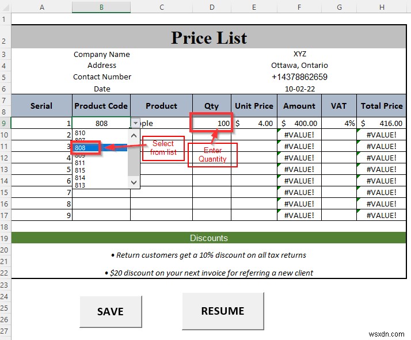
Task: Select column H header
Action: (382, 7)
